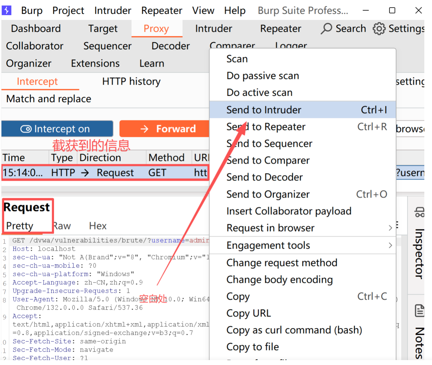Select the 15:14 HTTP GET request row
The image size is (432, 365).
105,172
